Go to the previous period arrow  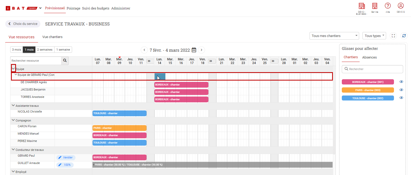click(x=144, y=50)
